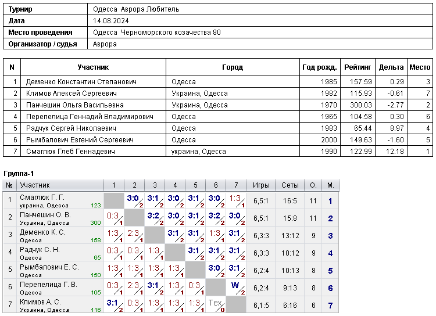Click 'Дельта' column header
This screenshot has height=316, width=436.
[x=391, y=67]
